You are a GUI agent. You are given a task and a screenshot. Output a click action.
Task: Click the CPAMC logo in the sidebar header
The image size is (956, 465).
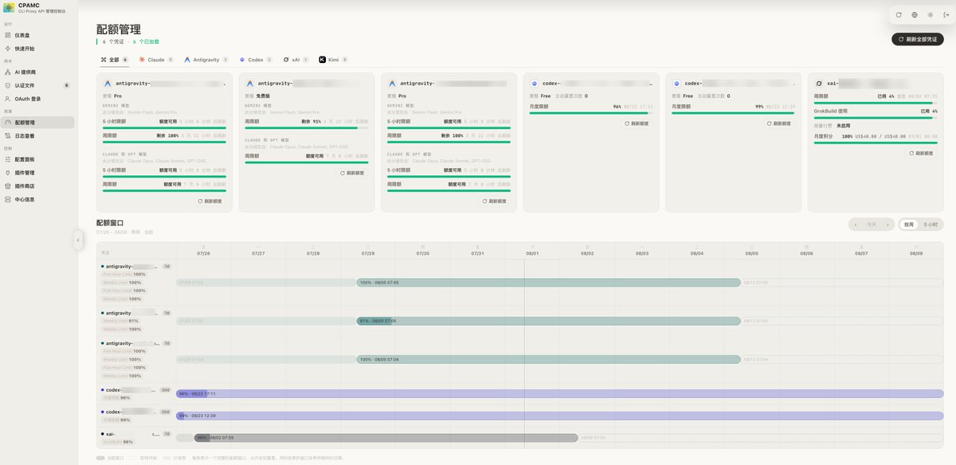8,10
